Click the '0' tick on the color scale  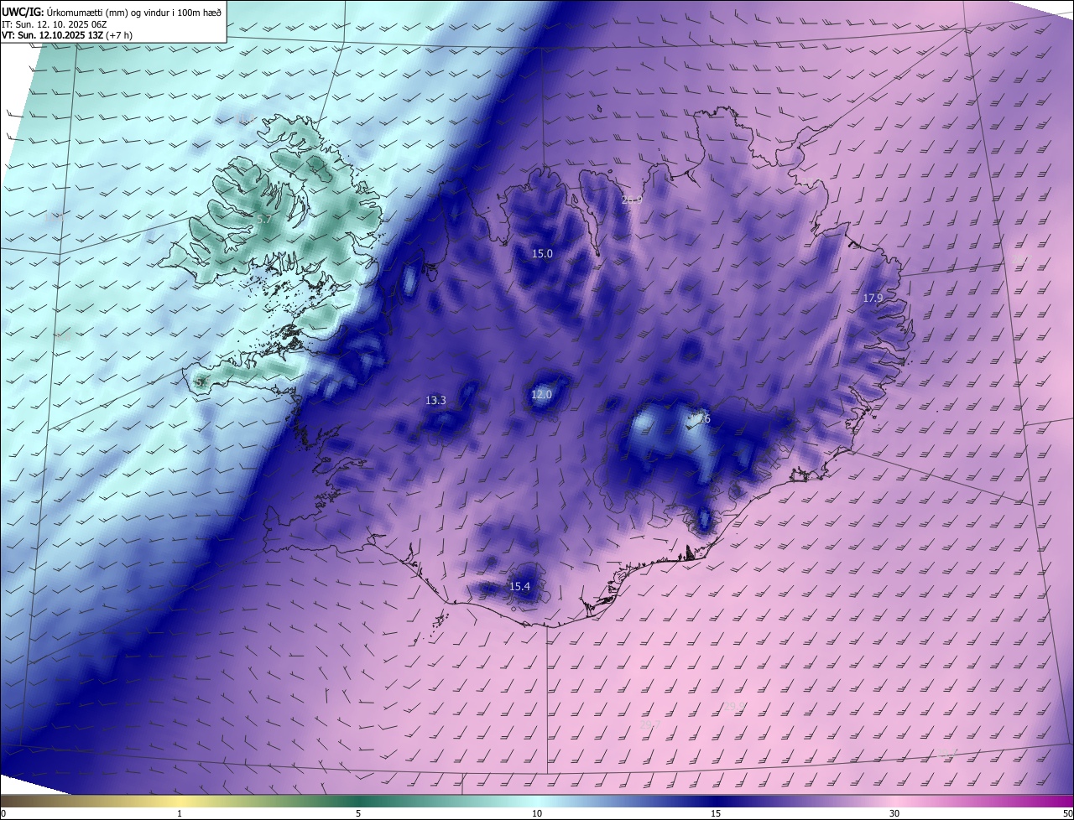coord(3,814)
